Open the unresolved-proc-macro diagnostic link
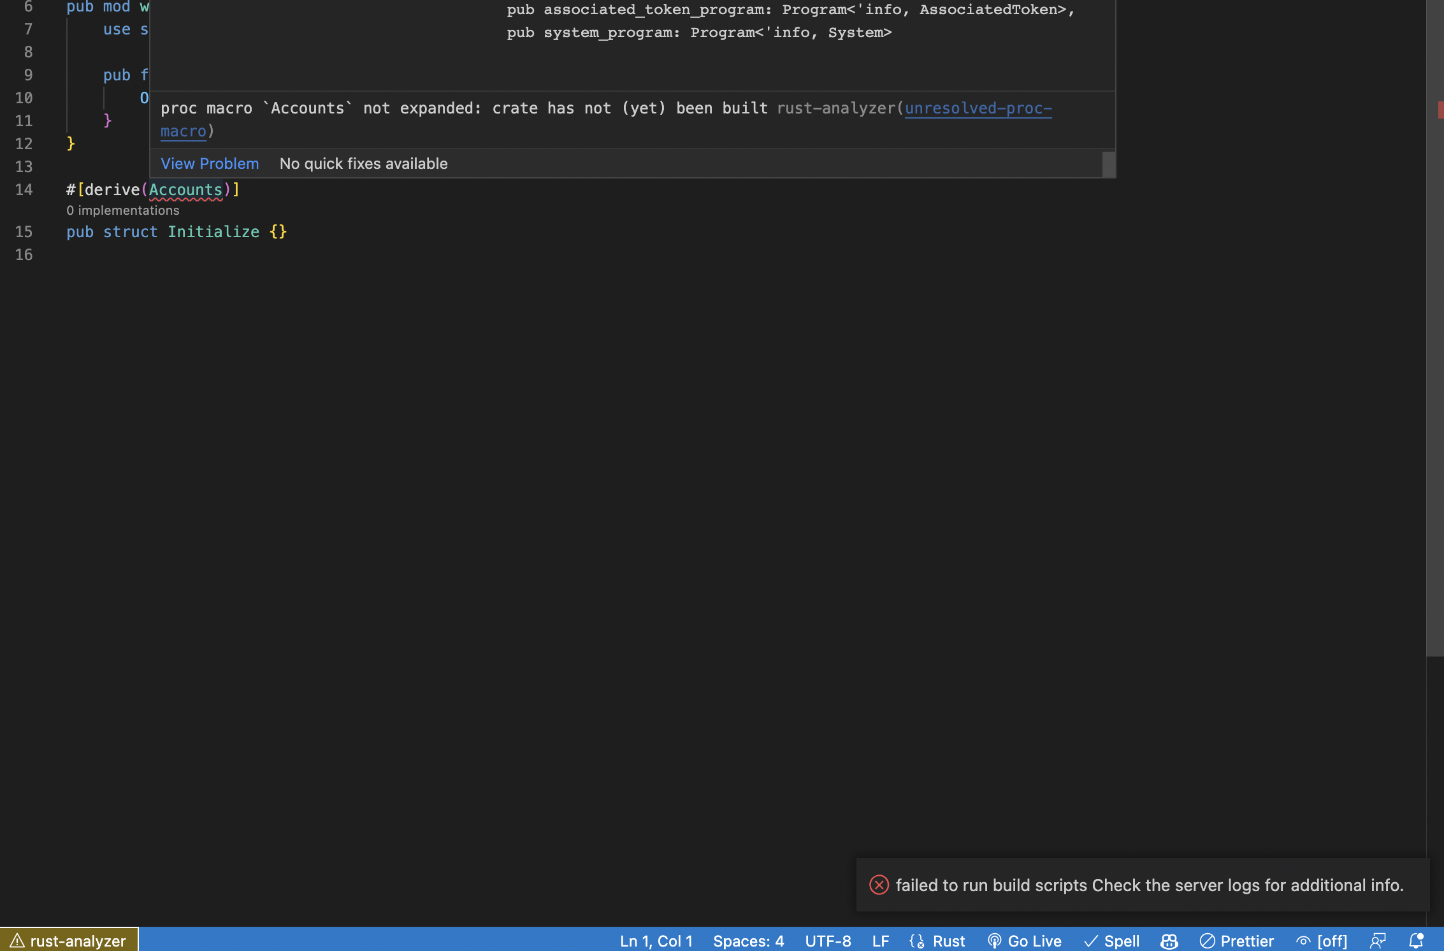This screenshot has height=951, width=1444. [x=978, y=108]
